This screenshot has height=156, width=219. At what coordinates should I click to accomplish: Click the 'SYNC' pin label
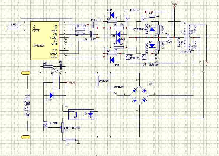(x=36, y=31)
